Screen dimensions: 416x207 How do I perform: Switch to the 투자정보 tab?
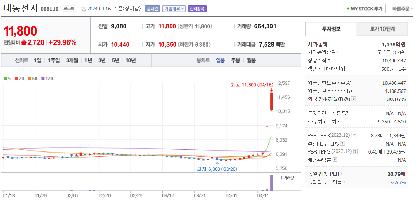pos(331,29)
